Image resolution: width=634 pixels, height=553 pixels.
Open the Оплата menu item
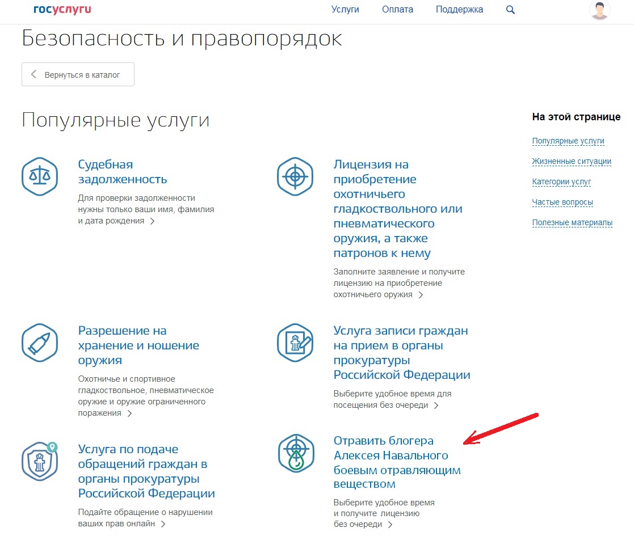pyautogui.click(x=397, y=10)
